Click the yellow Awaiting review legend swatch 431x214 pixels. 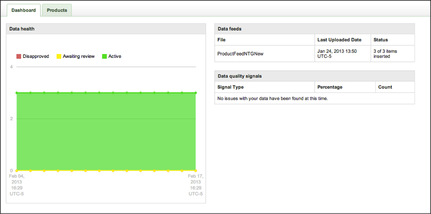[x=59, y=56]
